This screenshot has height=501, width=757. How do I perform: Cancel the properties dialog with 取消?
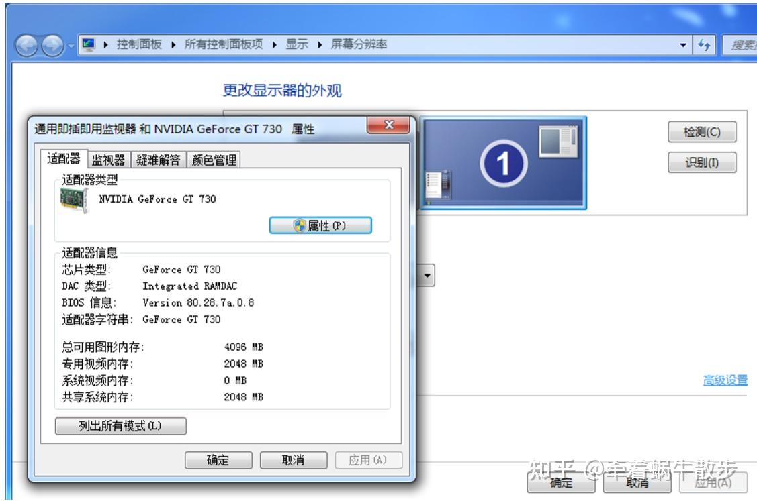coord(293,460)
